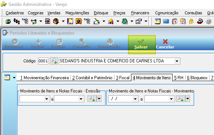Open the Emissão start date dropdown
This screenshot has width=214, height=135.
click(x=46, y=99)
